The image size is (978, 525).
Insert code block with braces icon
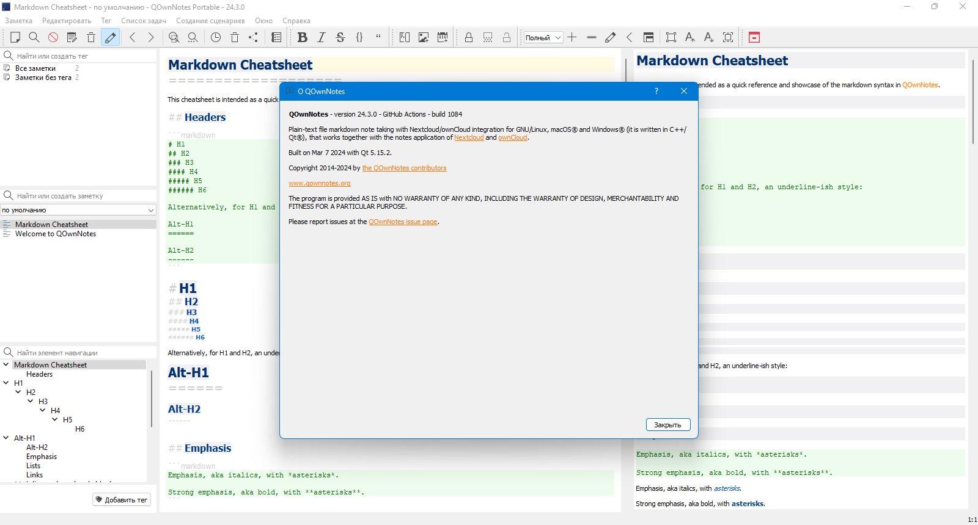359,37
